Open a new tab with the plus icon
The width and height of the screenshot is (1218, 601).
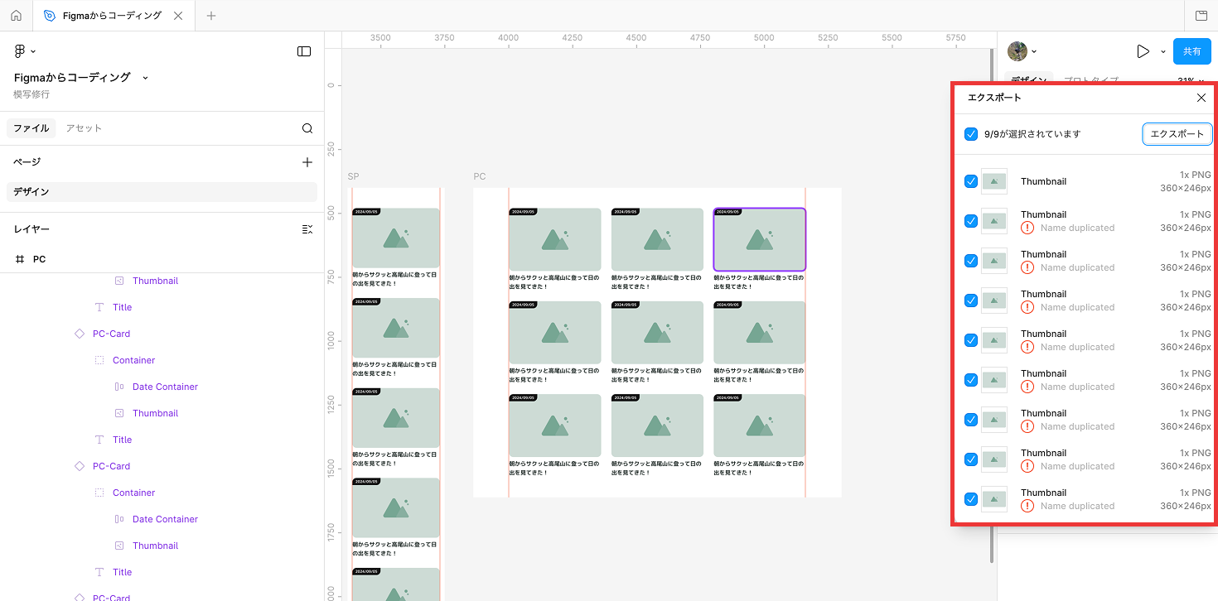pyautogui.click(x=211, y=16)
